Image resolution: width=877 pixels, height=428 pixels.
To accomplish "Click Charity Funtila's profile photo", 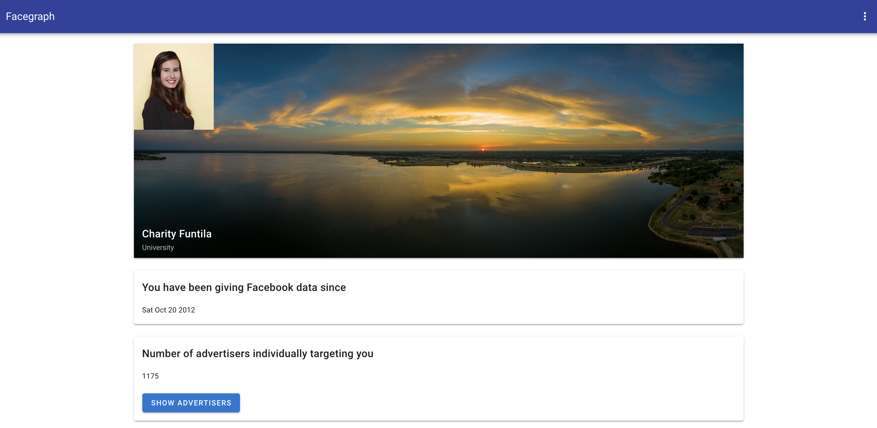I will [x=174, y=86].
